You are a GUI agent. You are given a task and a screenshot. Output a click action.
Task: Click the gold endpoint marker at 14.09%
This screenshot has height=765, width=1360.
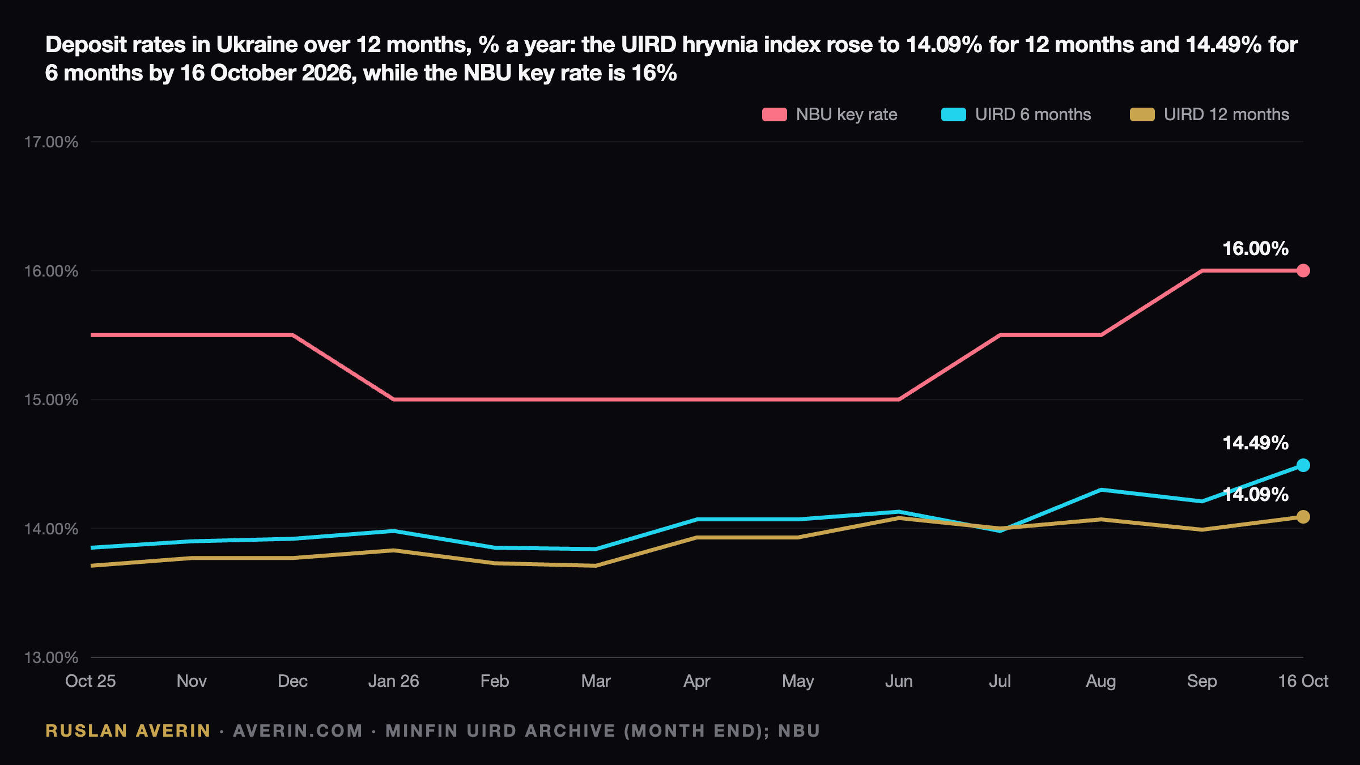[1303, 517]
